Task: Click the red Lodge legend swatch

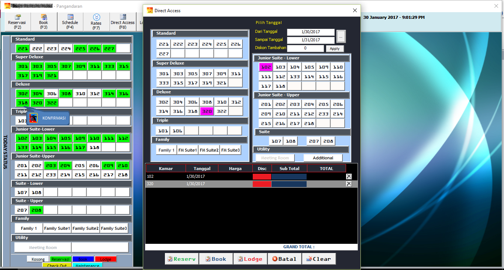Action: [106, 259]
